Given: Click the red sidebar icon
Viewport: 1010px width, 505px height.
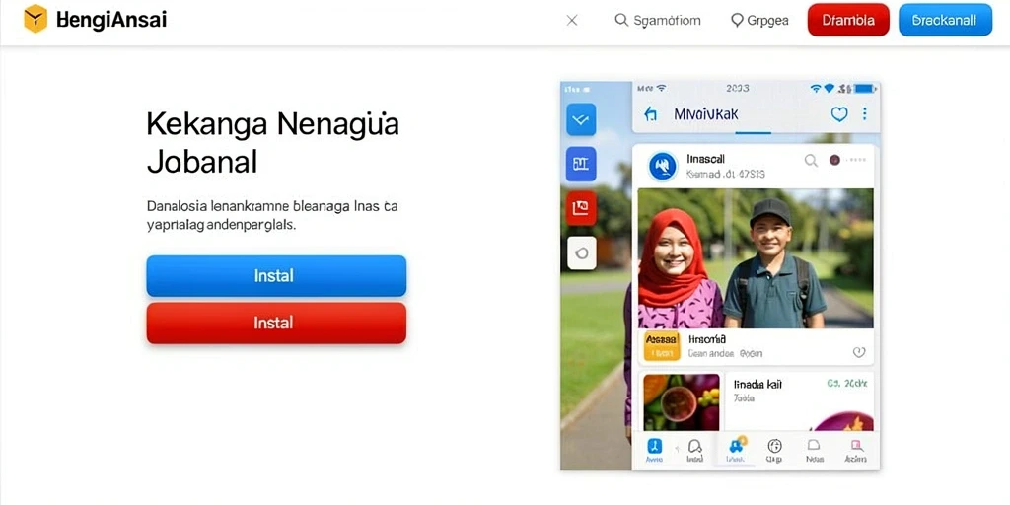Looking at the screenshot, I should pyautogui.click(x=581, y=208).
